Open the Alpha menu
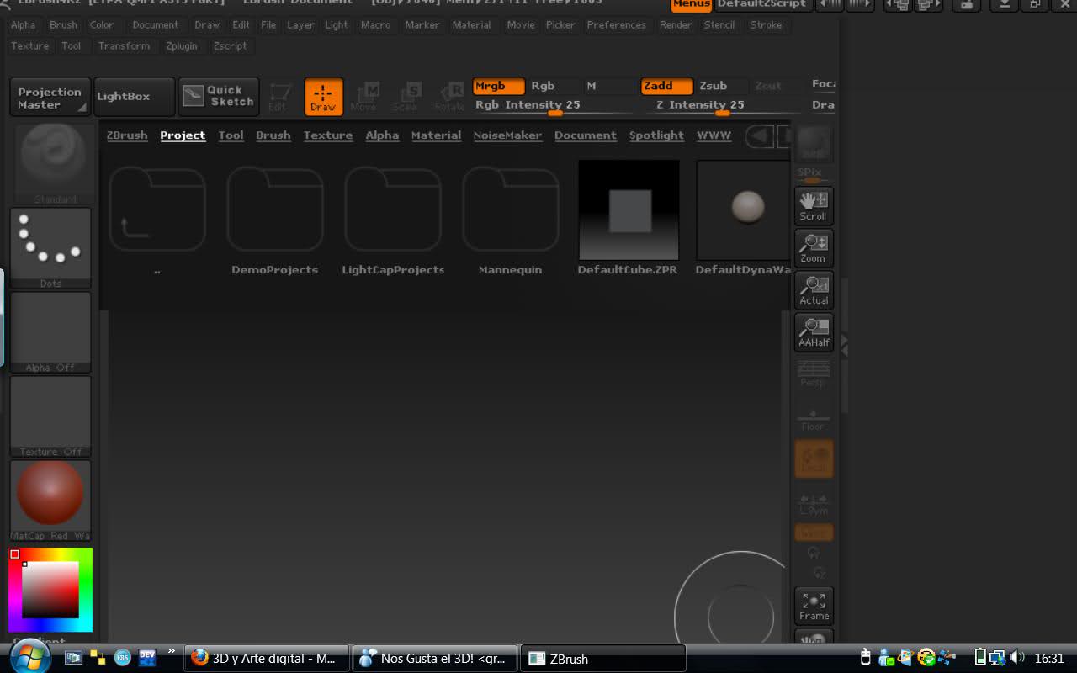Screen dimensions: 1077x673 24,25
